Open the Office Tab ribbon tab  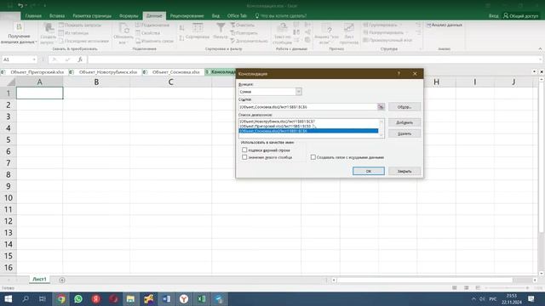(237, 16)
